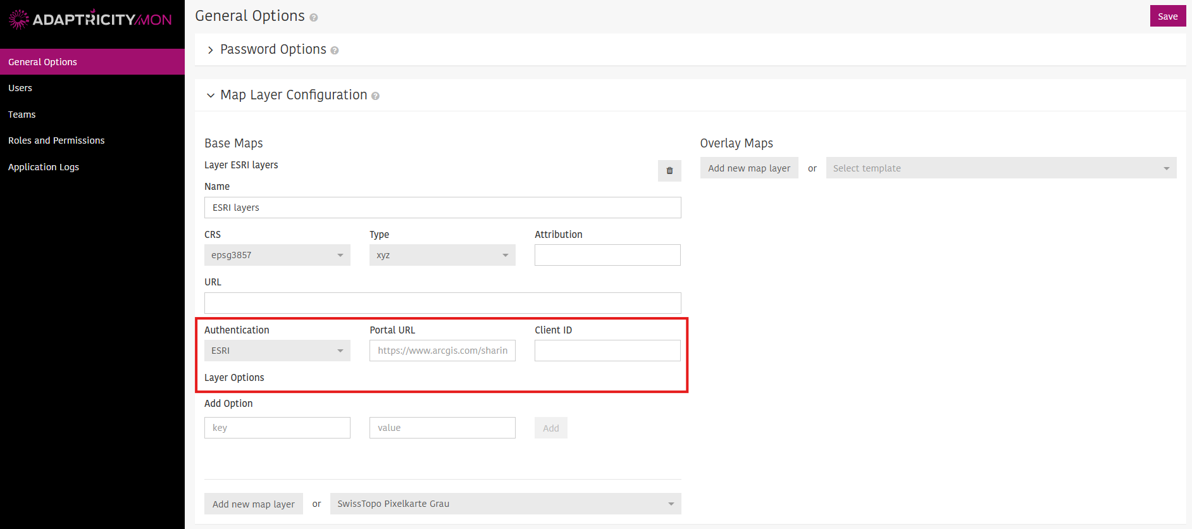Open help icon beside Map Layer Configuration

[375, 96]
